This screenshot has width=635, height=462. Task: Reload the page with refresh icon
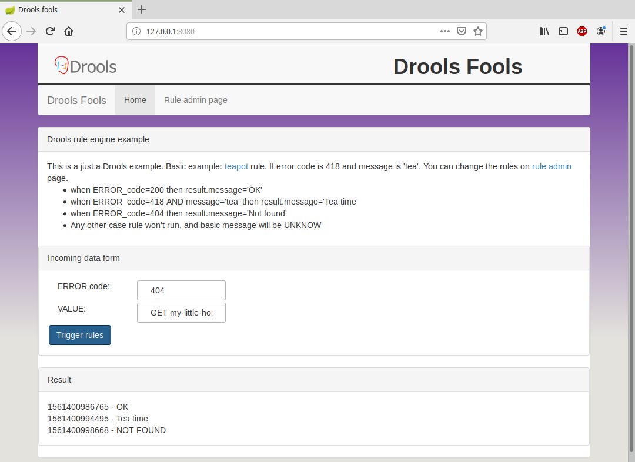coord(50,31)
